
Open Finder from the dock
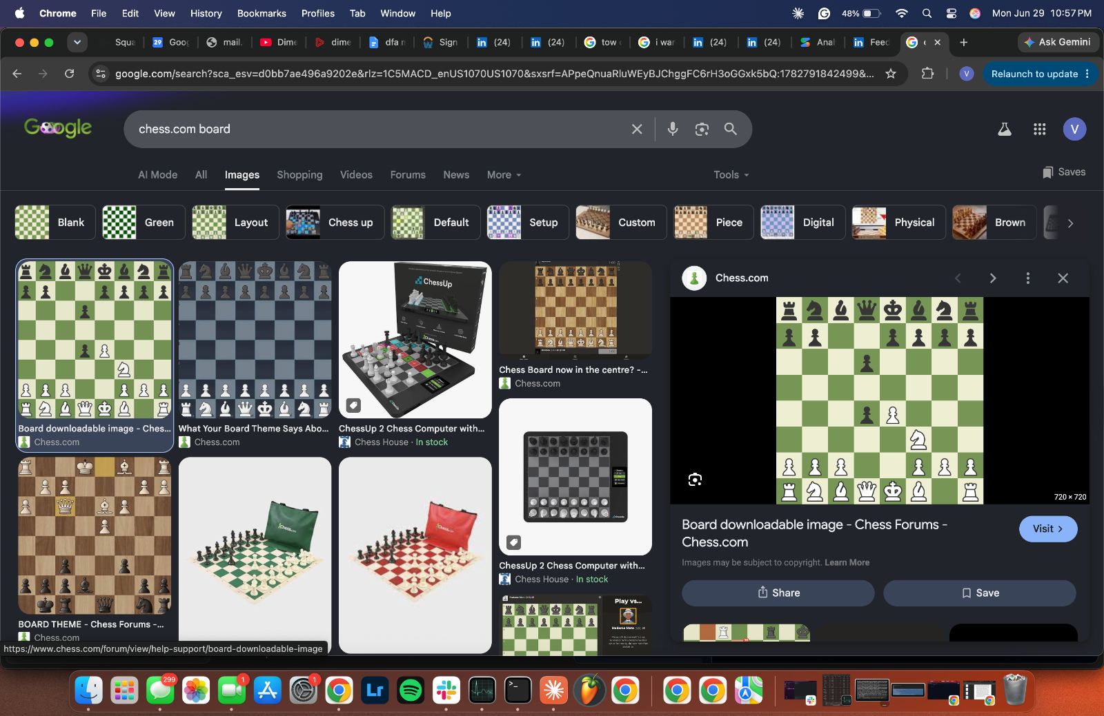[88, 690]
